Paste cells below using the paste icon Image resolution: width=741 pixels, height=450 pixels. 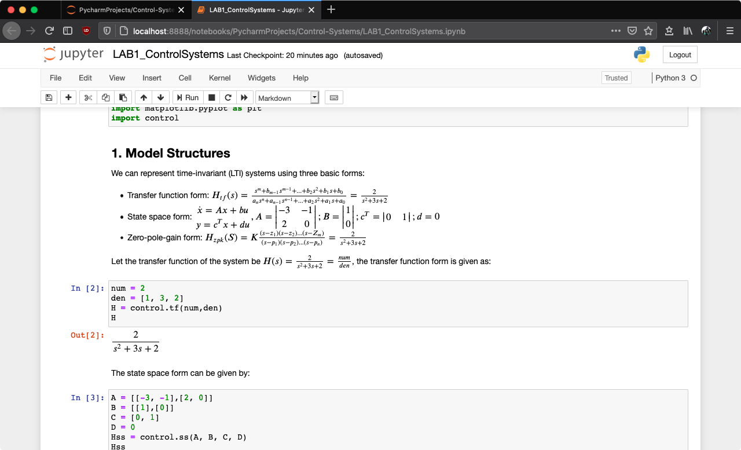123,97
